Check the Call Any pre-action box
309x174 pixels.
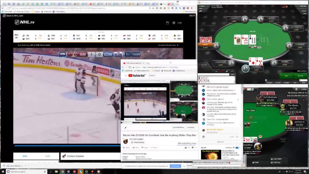click(x=272, y=162)
